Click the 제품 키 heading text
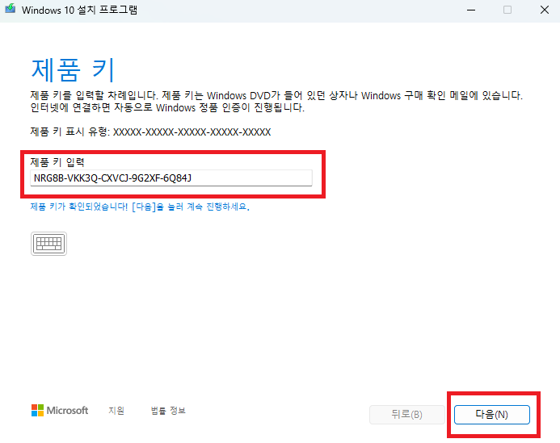 pos(74,70)
